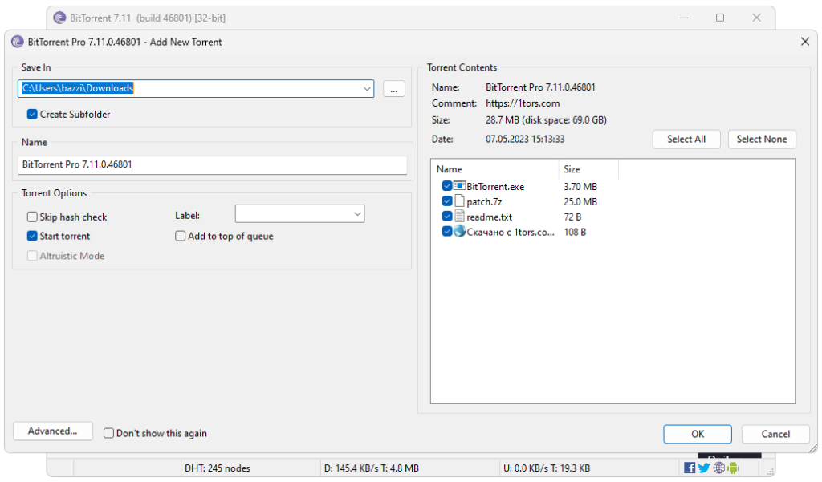Click the globe web icon in status bar
The width and height of the screenshot is (822, 482).
coord(718,468)
